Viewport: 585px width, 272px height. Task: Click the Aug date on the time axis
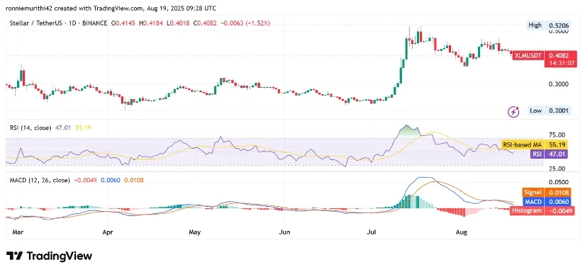(x=462, y=232)
